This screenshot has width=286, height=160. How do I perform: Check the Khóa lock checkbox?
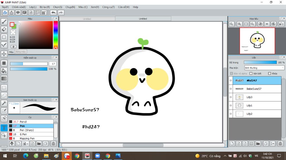(x=270, y=73)
